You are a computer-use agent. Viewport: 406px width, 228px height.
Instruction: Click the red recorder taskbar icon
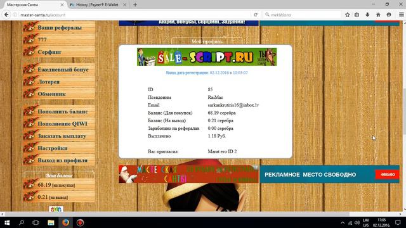80,222
